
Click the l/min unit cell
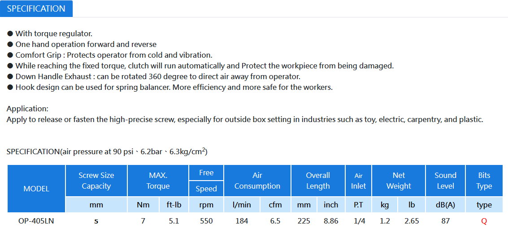point(242,205)
